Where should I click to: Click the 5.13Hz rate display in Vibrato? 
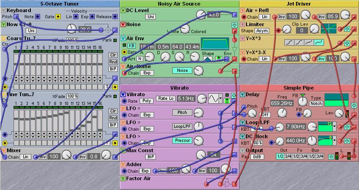click(186, 99)
